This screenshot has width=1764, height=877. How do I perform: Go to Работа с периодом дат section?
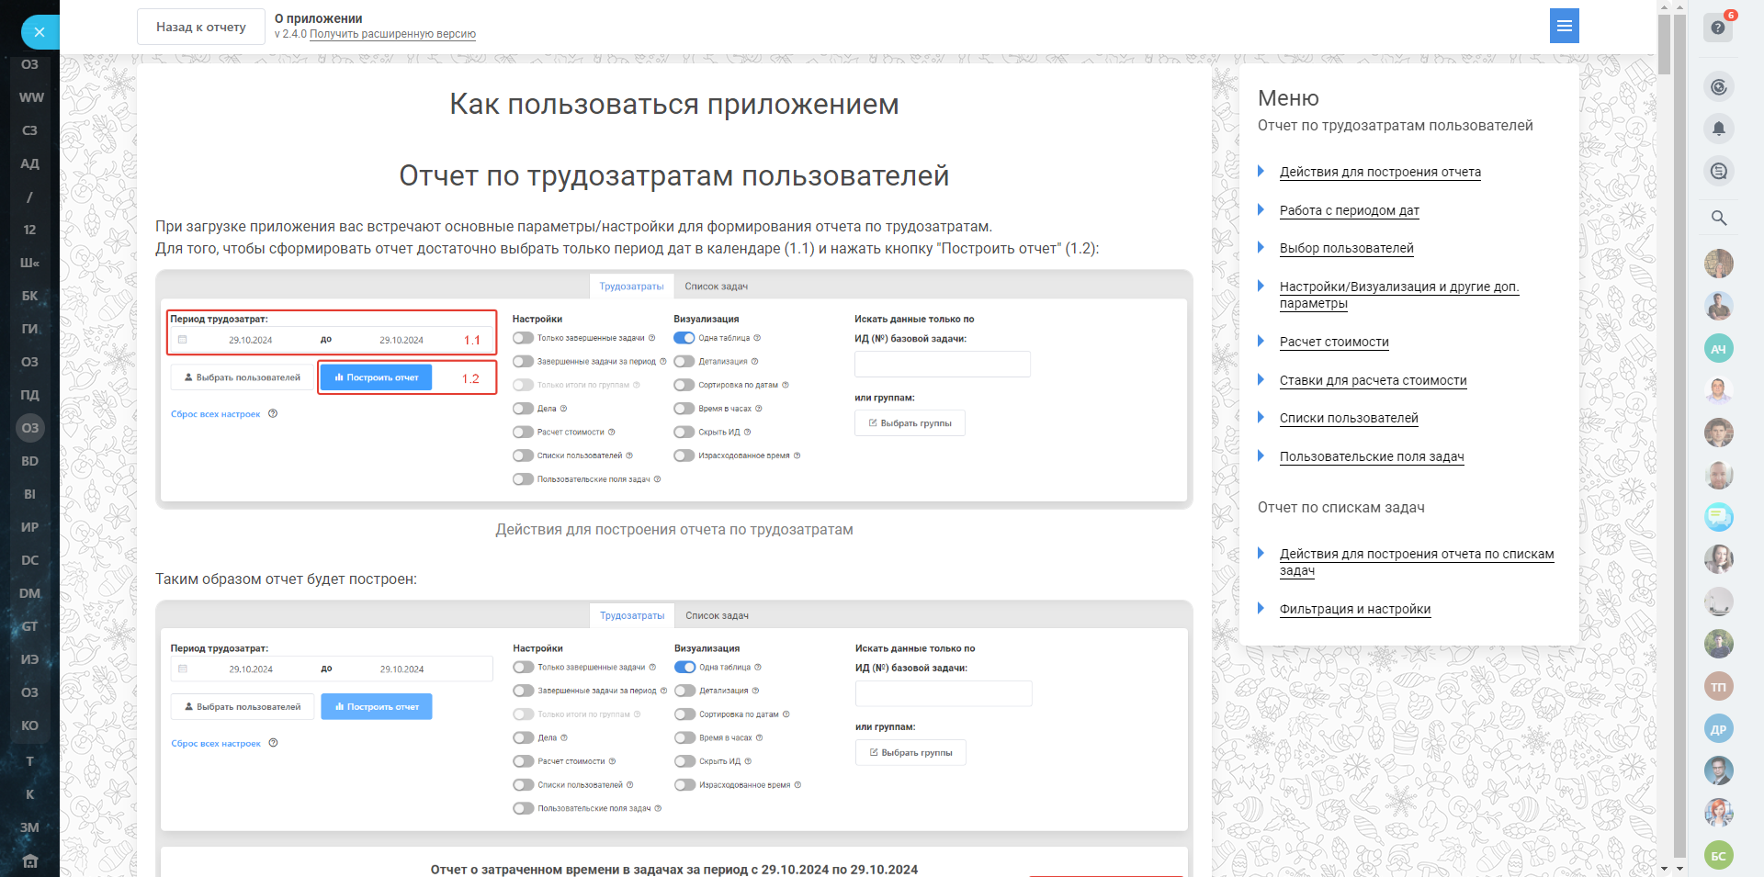tap(1349, 210)
